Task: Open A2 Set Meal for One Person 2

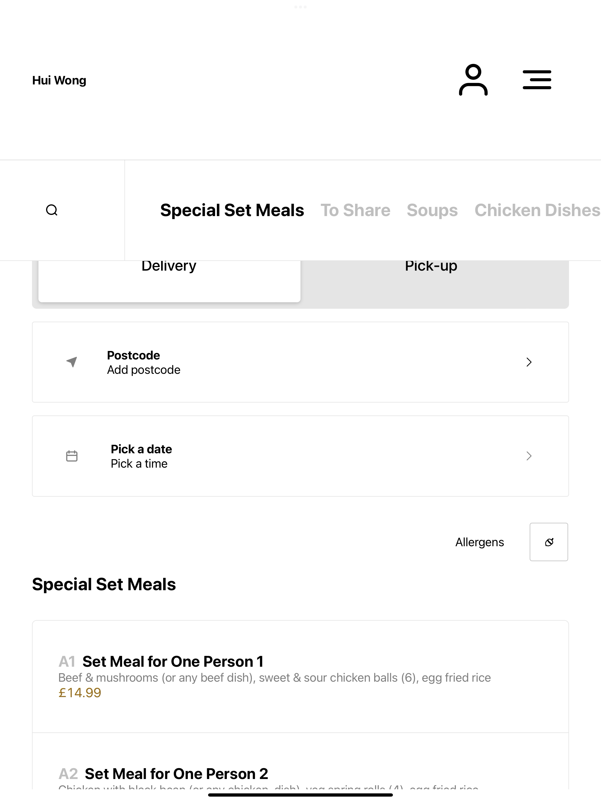Action: point(300,761)
